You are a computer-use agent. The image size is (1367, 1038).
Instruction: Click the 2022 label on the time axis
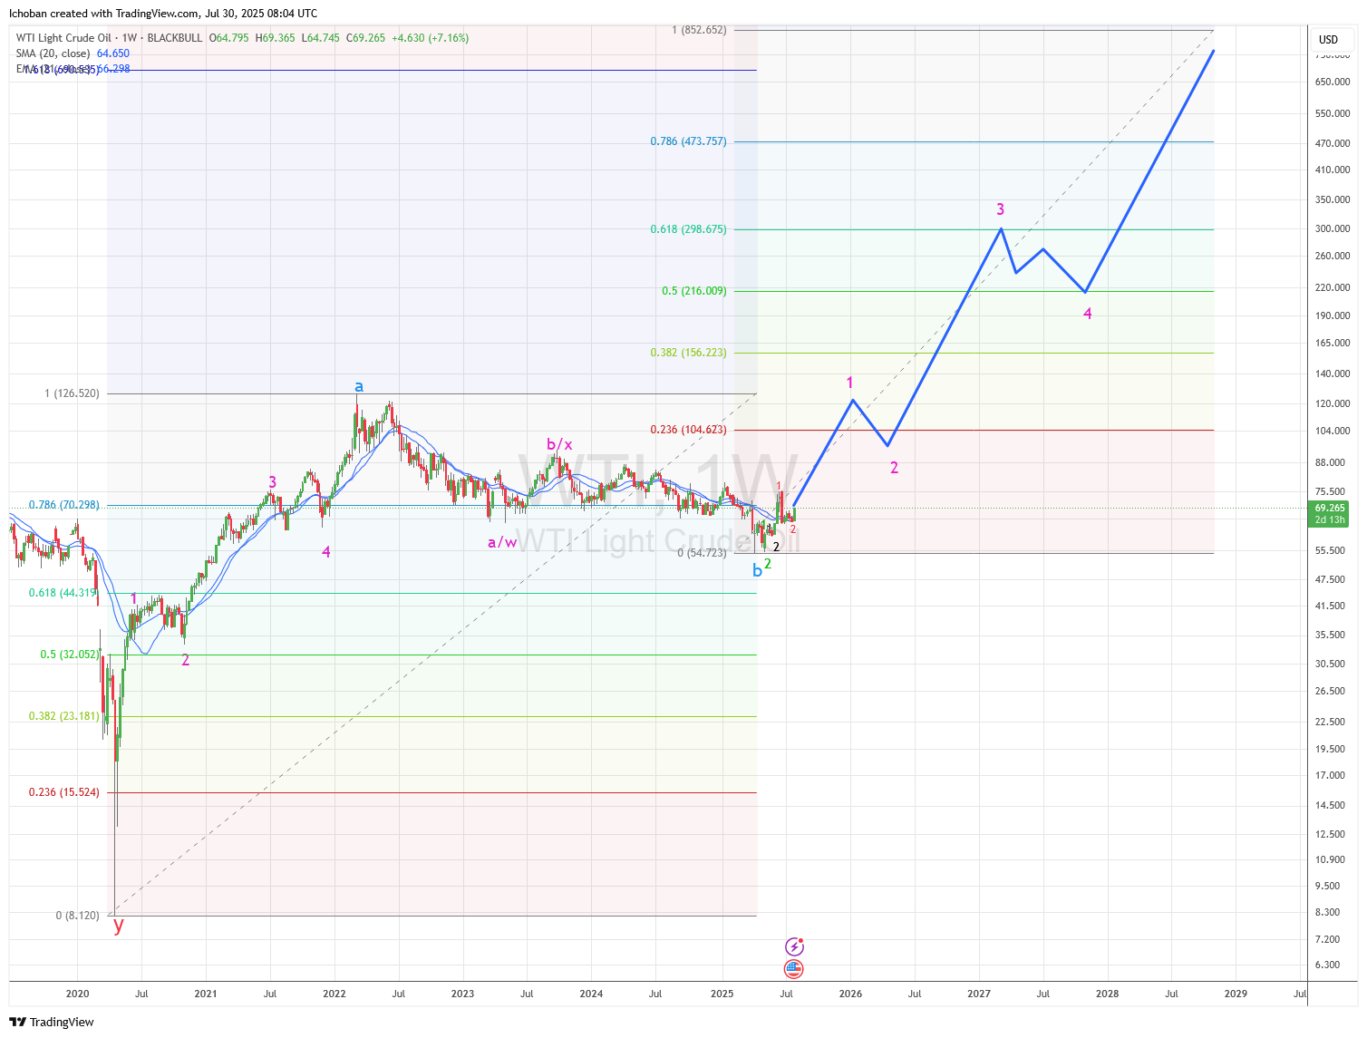334,994
